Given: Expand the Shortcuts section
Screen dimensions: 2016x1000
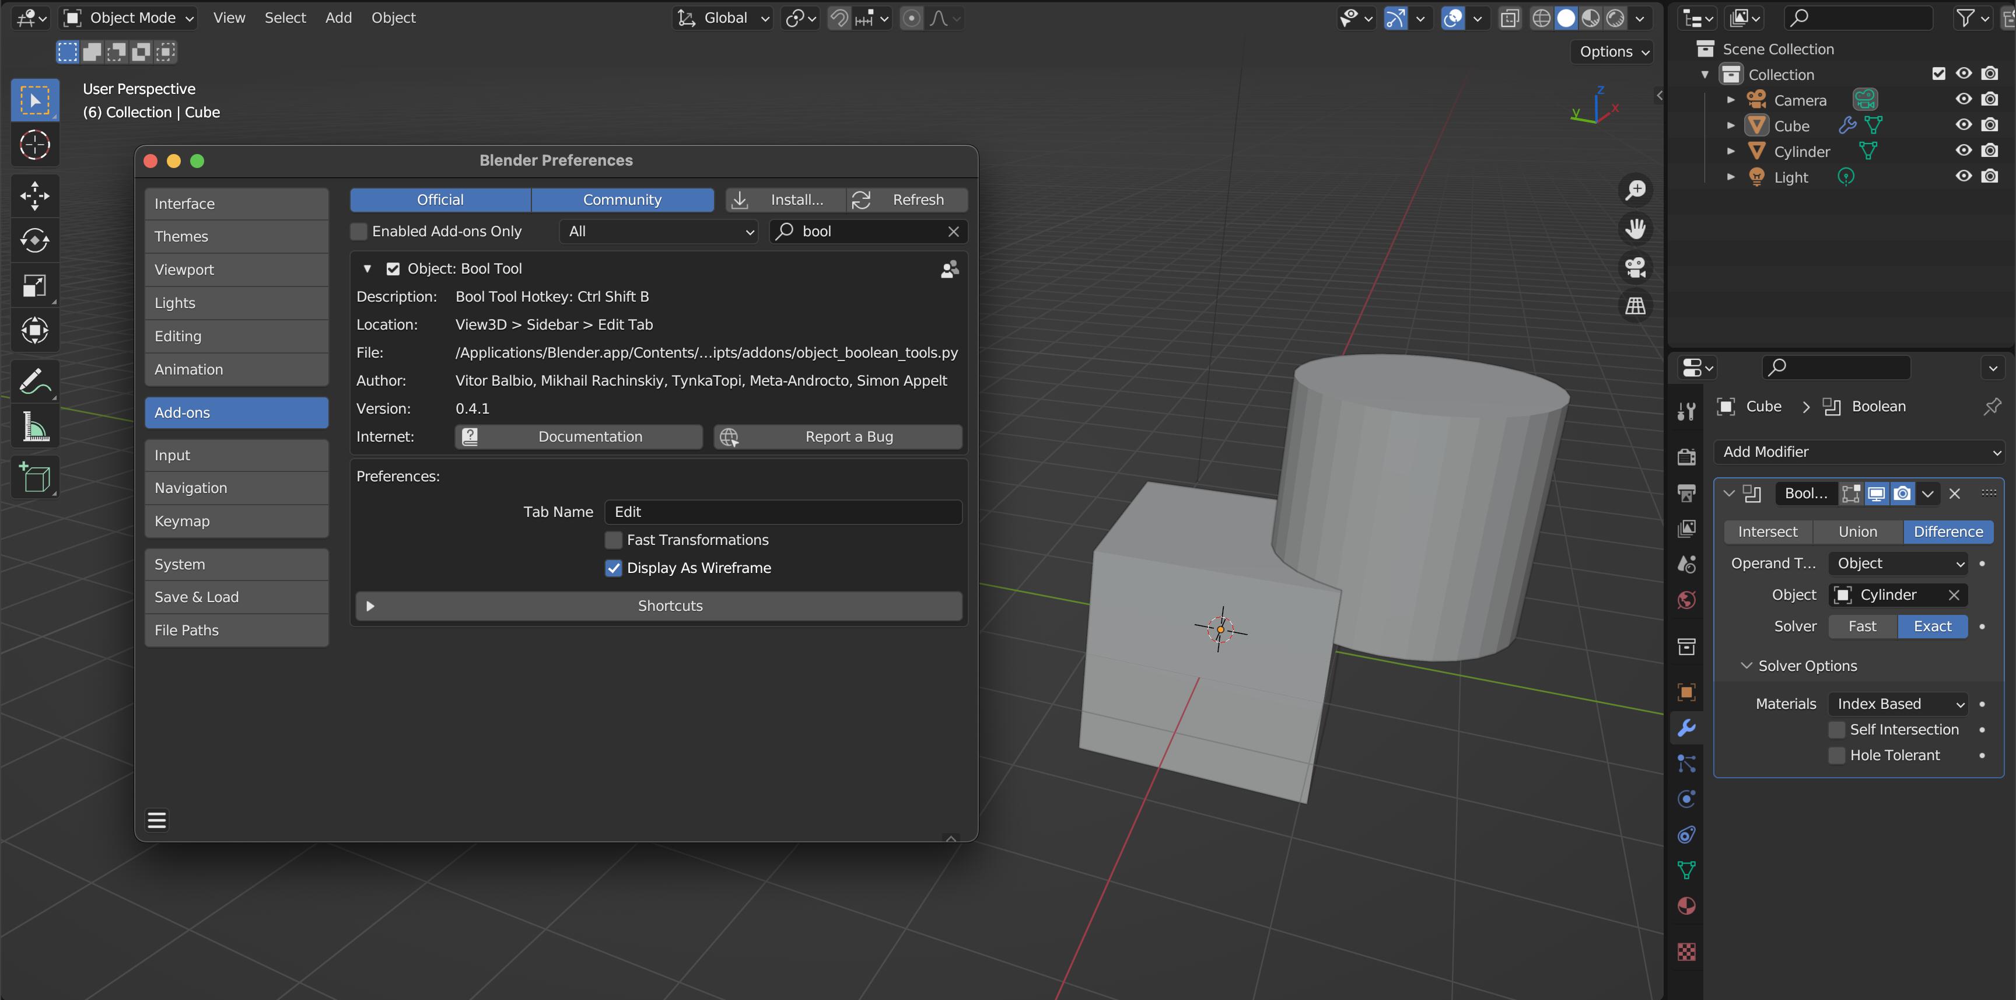Looking at the screenshot, I should tap(659, 606).
